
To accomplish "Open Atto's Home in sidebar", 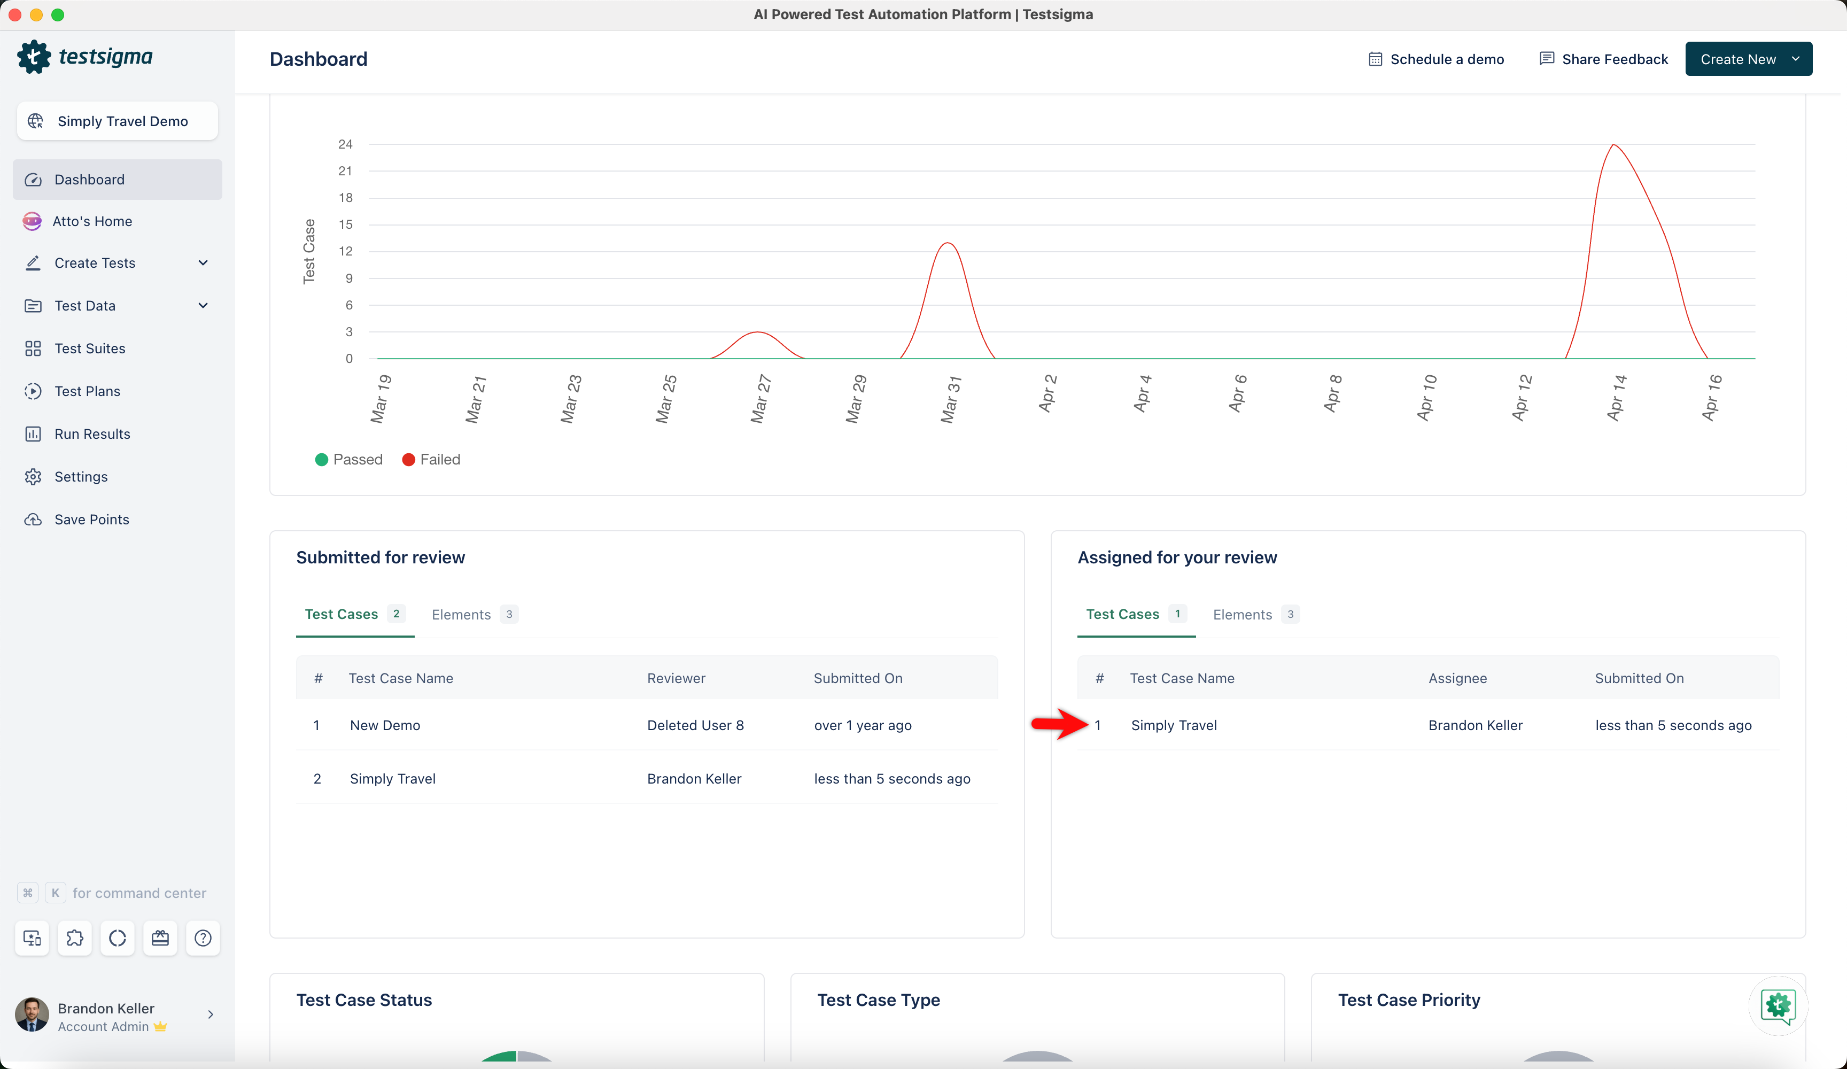I will (92, 221).
